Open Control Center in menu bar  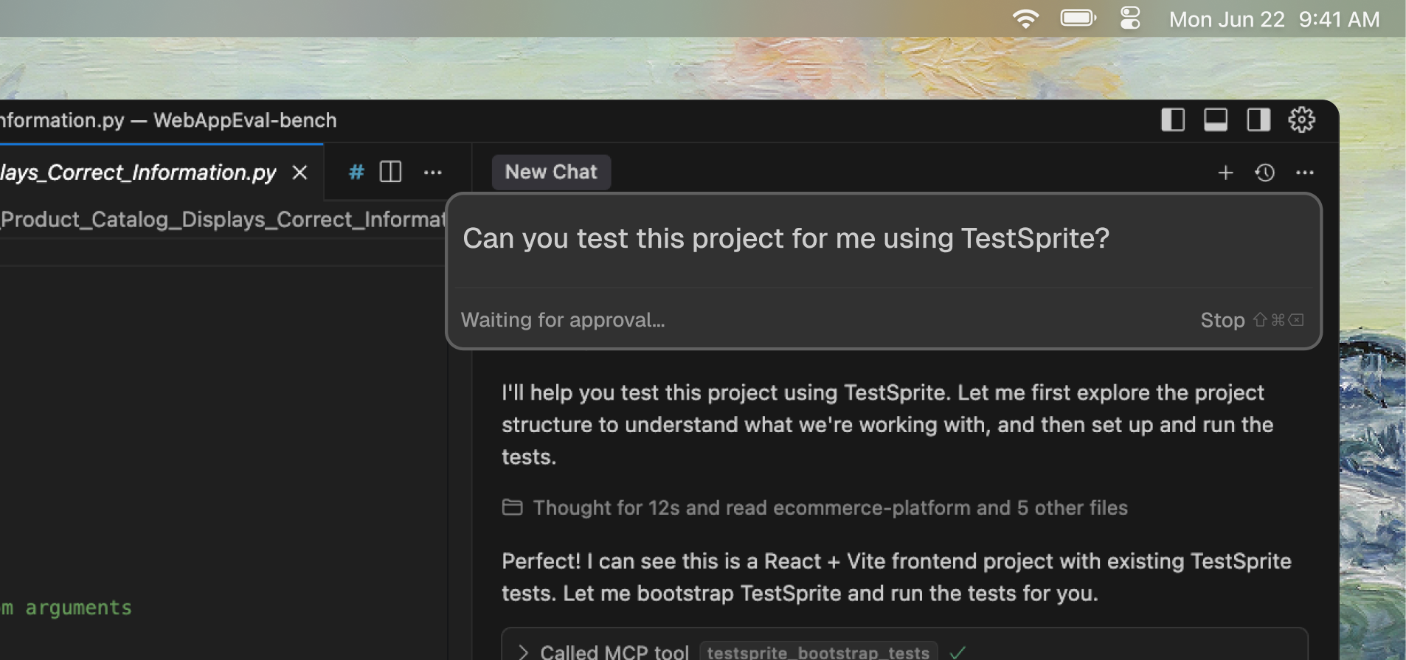click(1130, 18)
